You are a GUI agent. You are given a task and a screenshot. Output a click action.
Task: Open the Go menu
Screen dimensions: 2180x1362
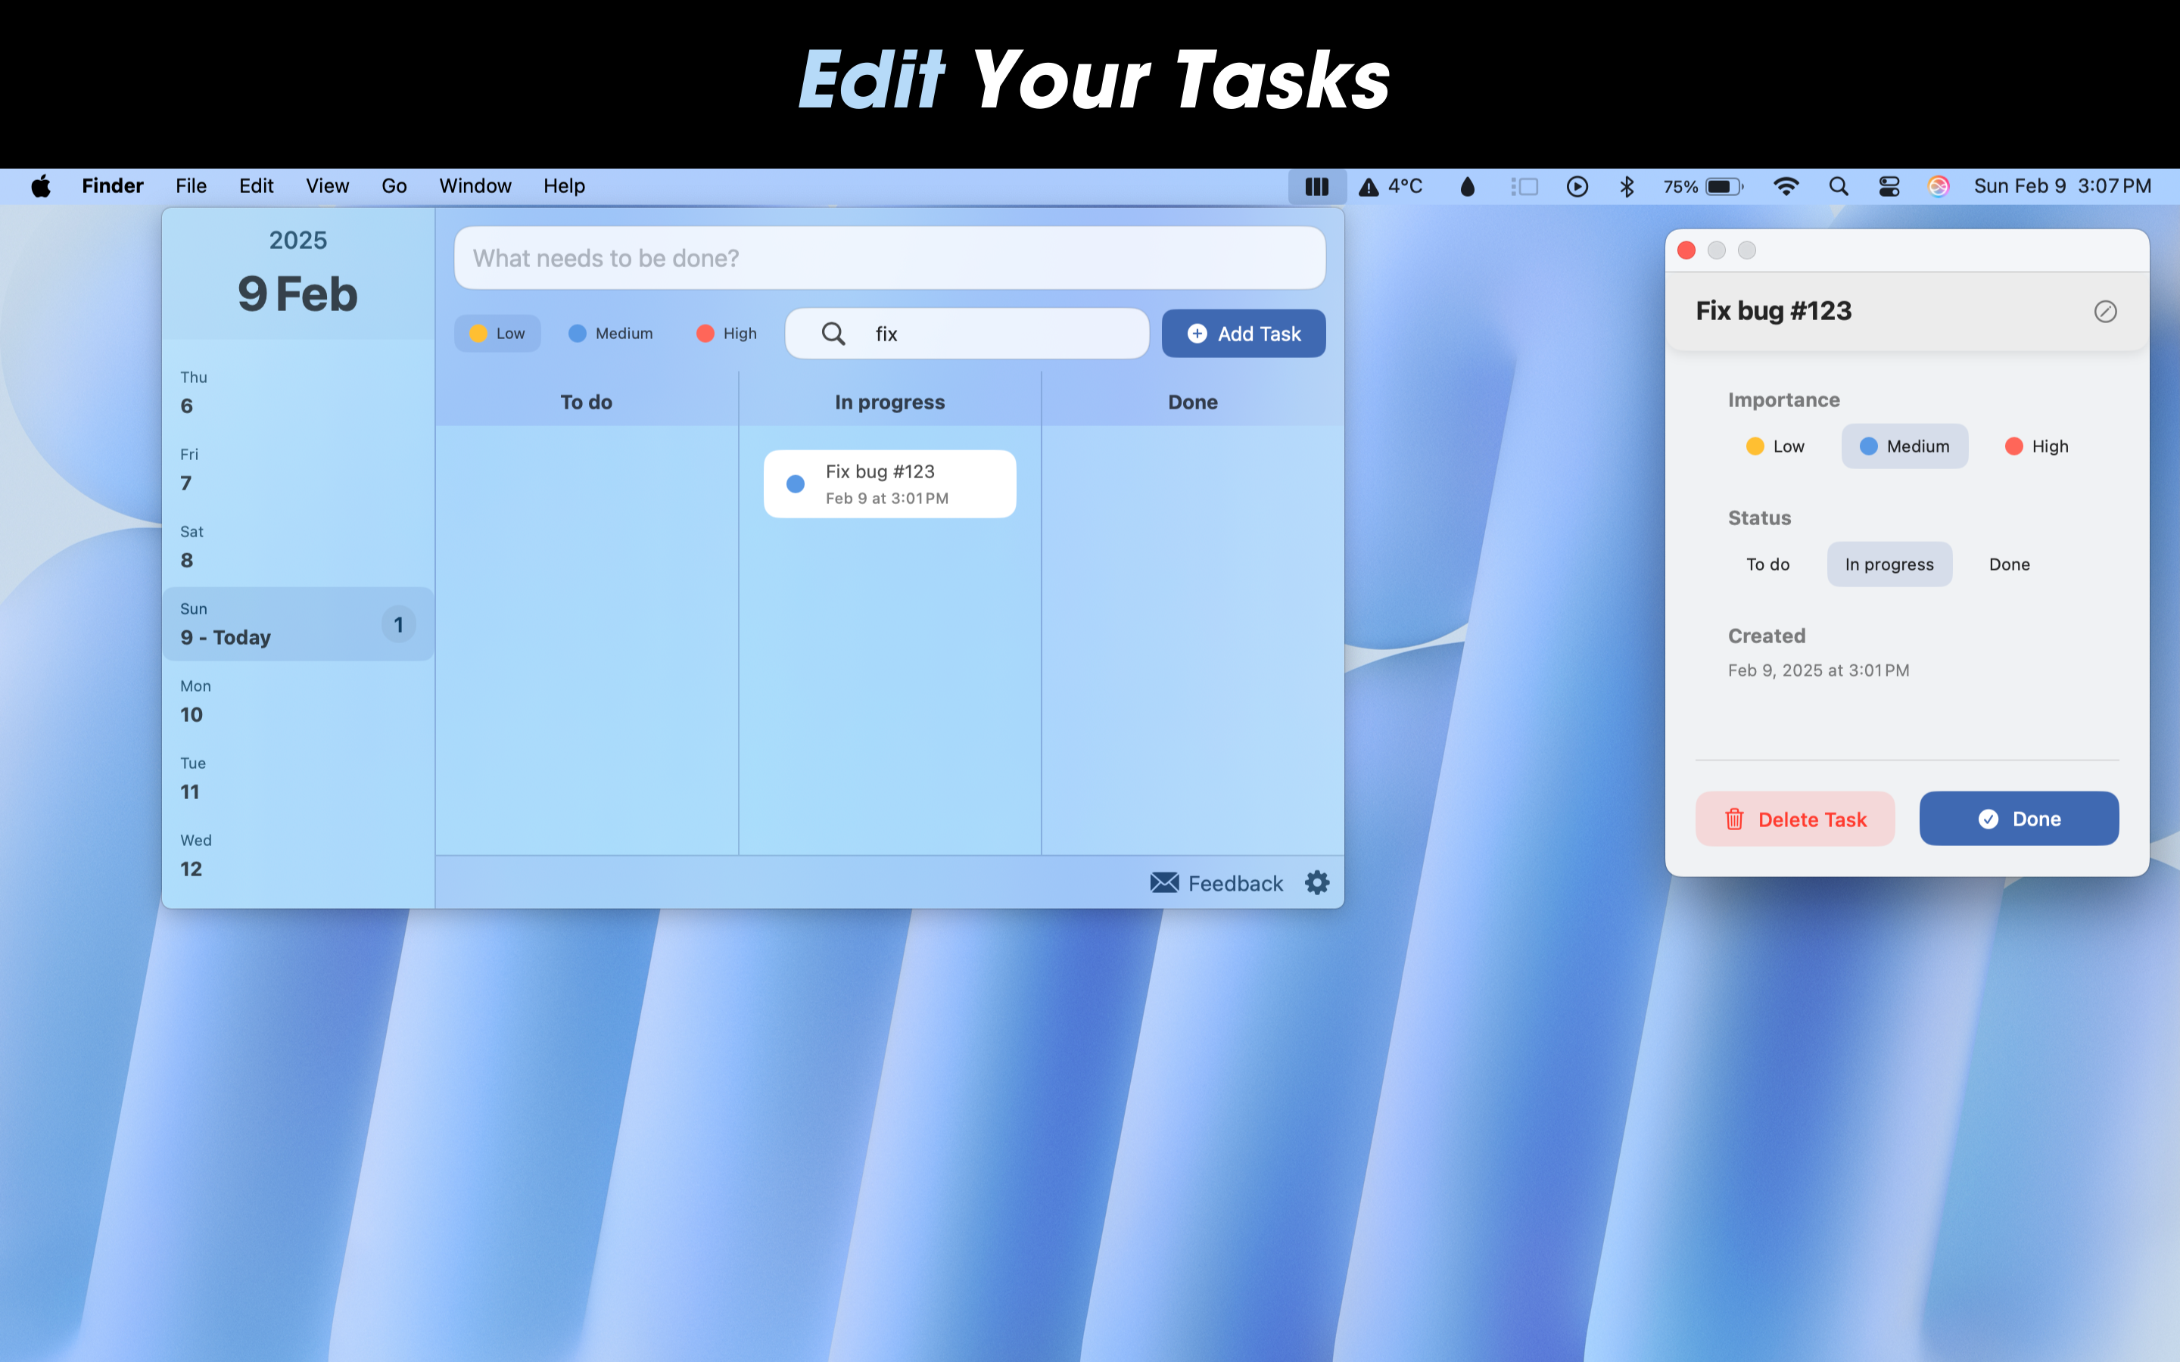point(394,186)
